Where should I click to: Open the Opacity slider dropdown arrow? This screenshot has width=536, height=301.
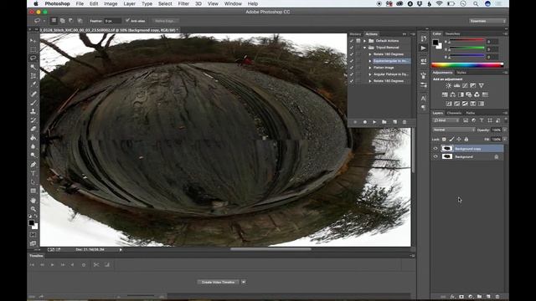pyautogui.click(x=505, y=130)
